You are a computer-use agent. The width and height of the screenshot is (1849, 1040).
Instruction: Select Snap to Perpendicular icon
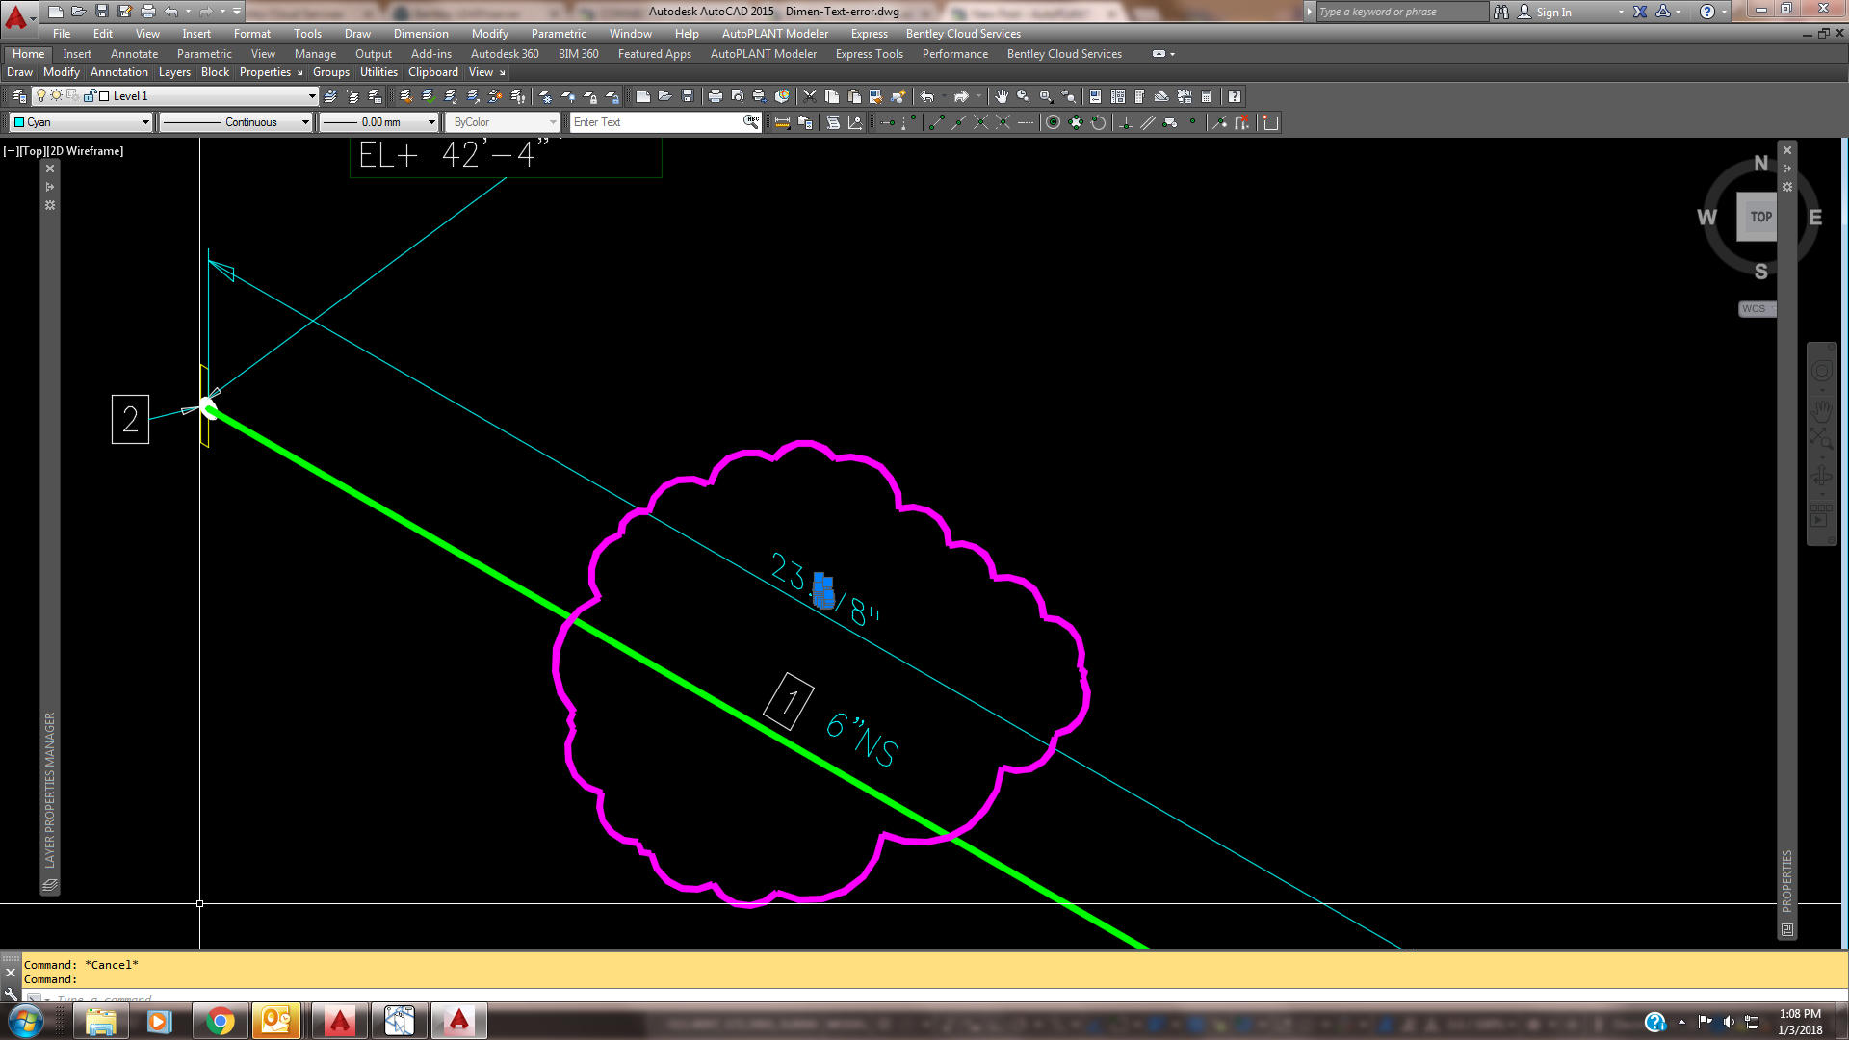coord(1126,122)
